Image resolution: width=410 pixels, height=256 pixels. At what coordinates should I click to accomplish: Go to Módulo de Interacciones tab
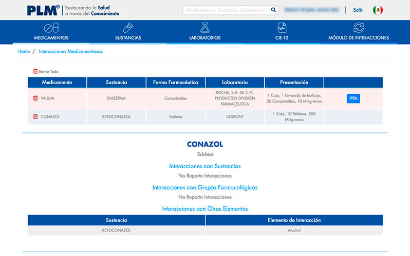coord(359,38)
